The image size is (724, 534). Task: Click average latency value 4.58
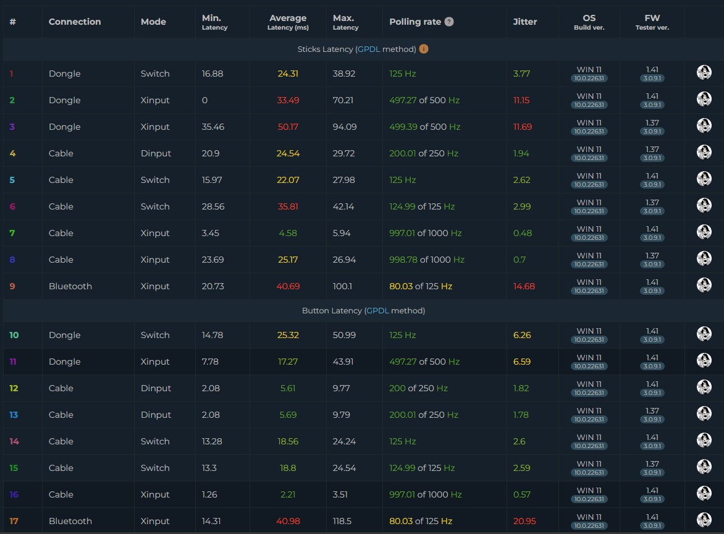tap(288, 233)
